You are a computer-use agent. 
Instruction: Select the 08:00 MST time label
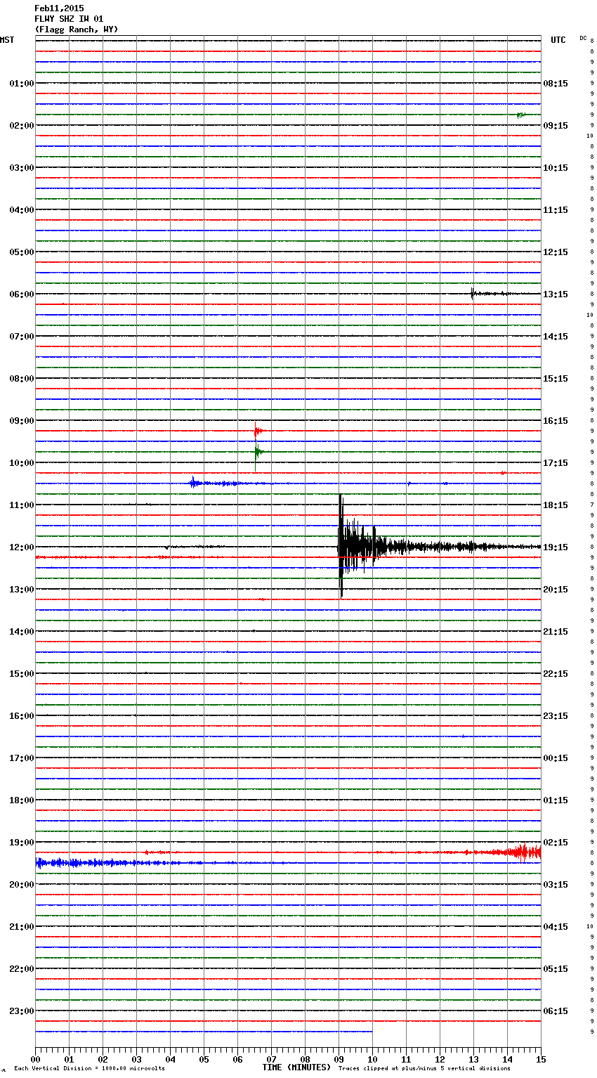(x=22, y=379)
